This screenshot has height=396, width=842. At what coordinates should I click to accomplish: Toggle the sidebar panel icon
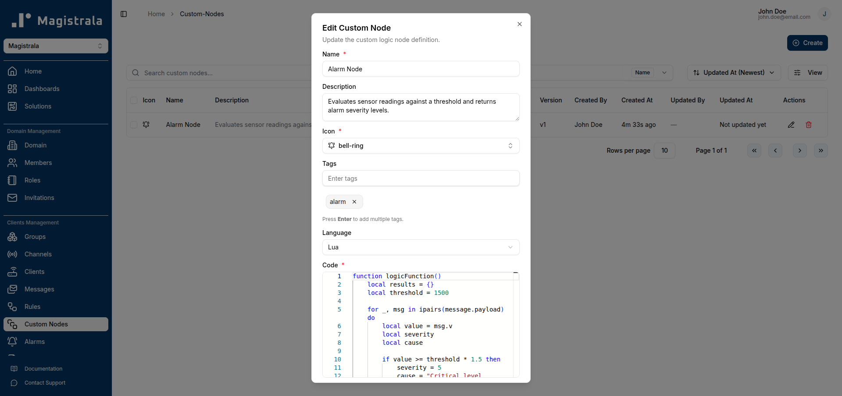pos(124,14)
